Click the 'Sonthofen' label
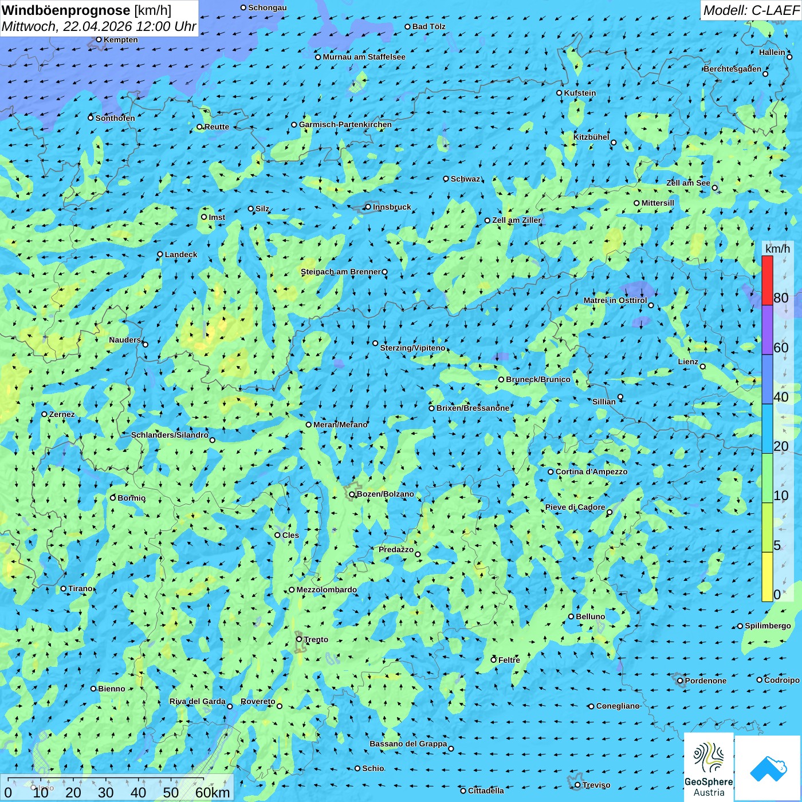802x802 pixels. pos(115,118)
